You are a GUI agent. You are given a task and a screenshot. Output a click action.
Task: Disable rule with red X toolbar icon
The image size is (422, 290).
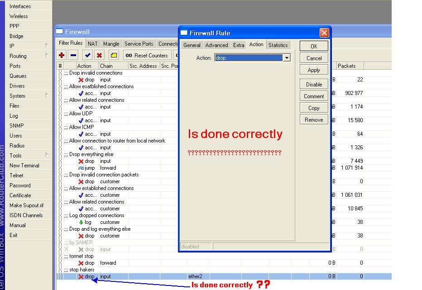click(99, 55)
